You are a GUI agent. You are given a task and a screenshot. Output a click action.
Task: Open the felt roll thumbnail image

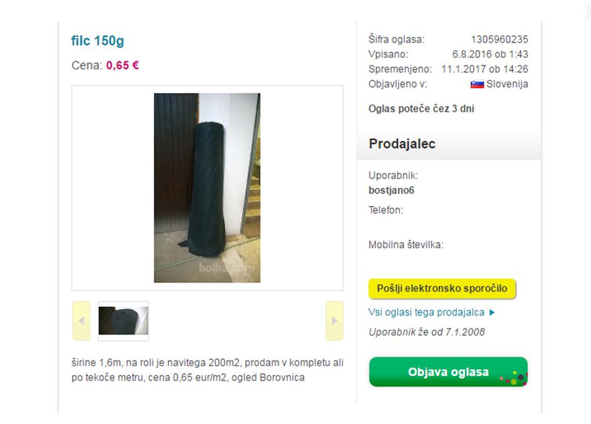click(123, 321)
